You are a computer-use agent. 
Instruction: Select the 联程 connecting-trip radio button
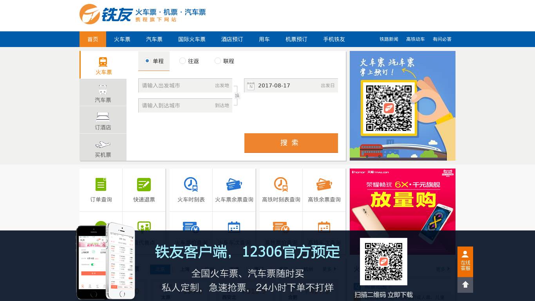(x=218, y=61)
